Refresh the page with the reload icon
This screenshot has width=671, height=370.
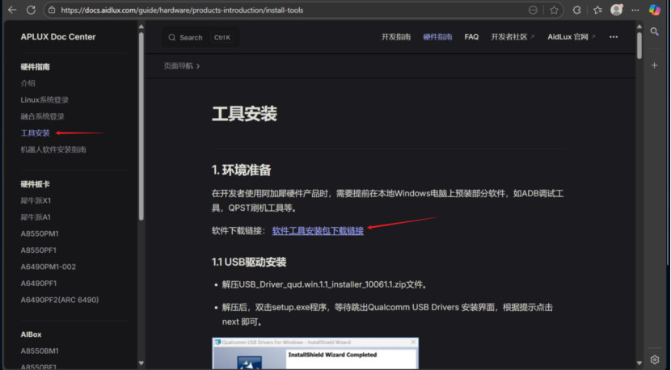(x=31, y=11)
